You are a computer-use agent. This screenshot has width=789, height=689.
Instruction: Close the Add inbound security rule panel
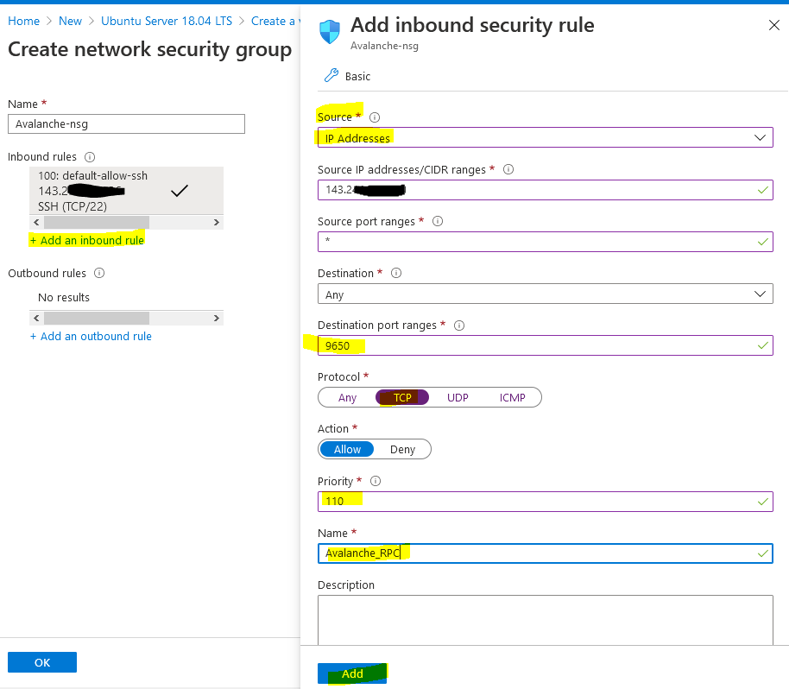773,26
